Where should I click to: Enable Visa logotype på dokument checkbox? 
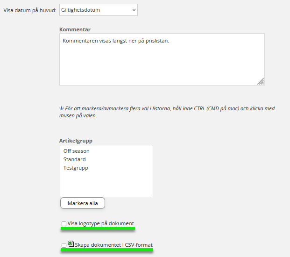coord(64,224)
